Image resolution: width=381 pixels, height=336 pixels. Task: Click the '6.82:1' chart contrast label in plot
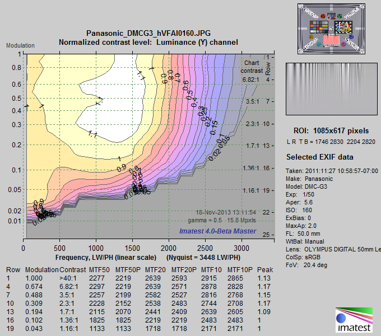click(251, 80)
